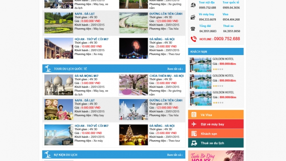
Task: Open the TOUR DU LỊCH QUỐC TẾ section title
Action: [70, 69]
